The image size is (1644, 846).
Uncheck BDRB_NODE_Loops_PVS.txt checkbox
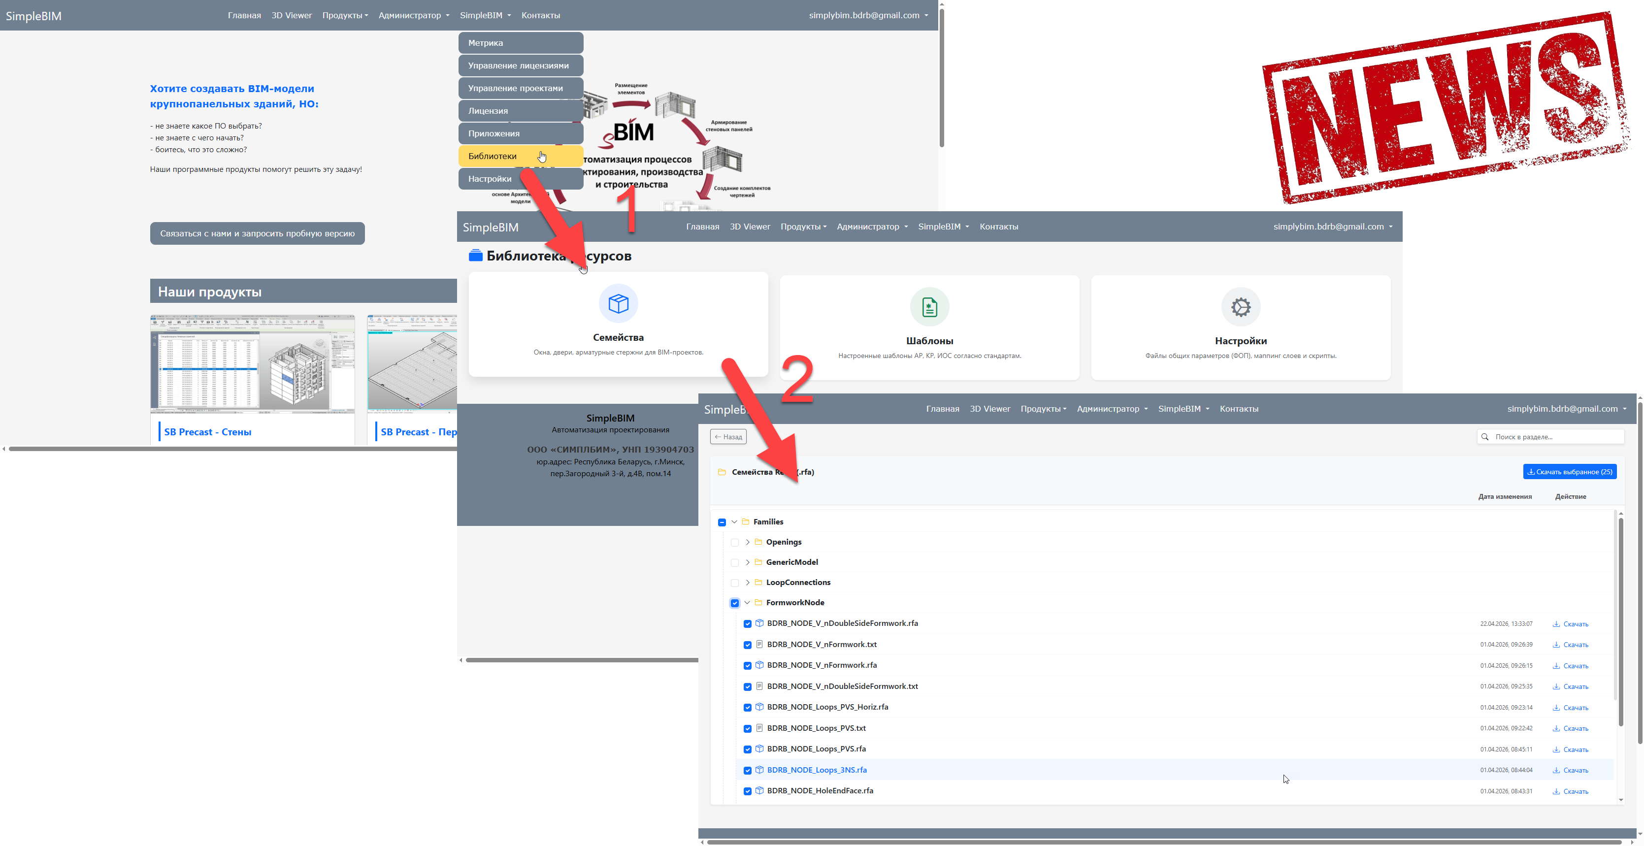point(747,729)
